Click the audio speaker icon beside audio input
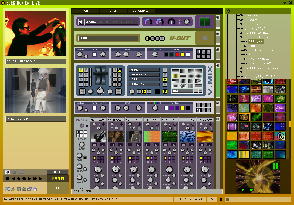Screen dimensions: 294x205 coord(81,22)
